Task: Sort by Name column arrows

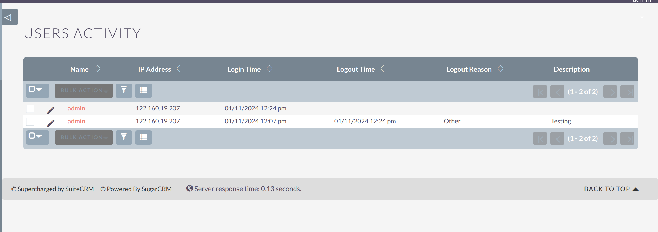Action: coord(97,69)
